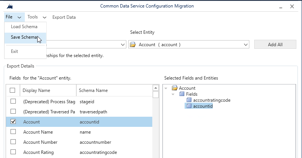The image size is (302, 158).
Task: Click the File menu chevron
Action: 19,17
